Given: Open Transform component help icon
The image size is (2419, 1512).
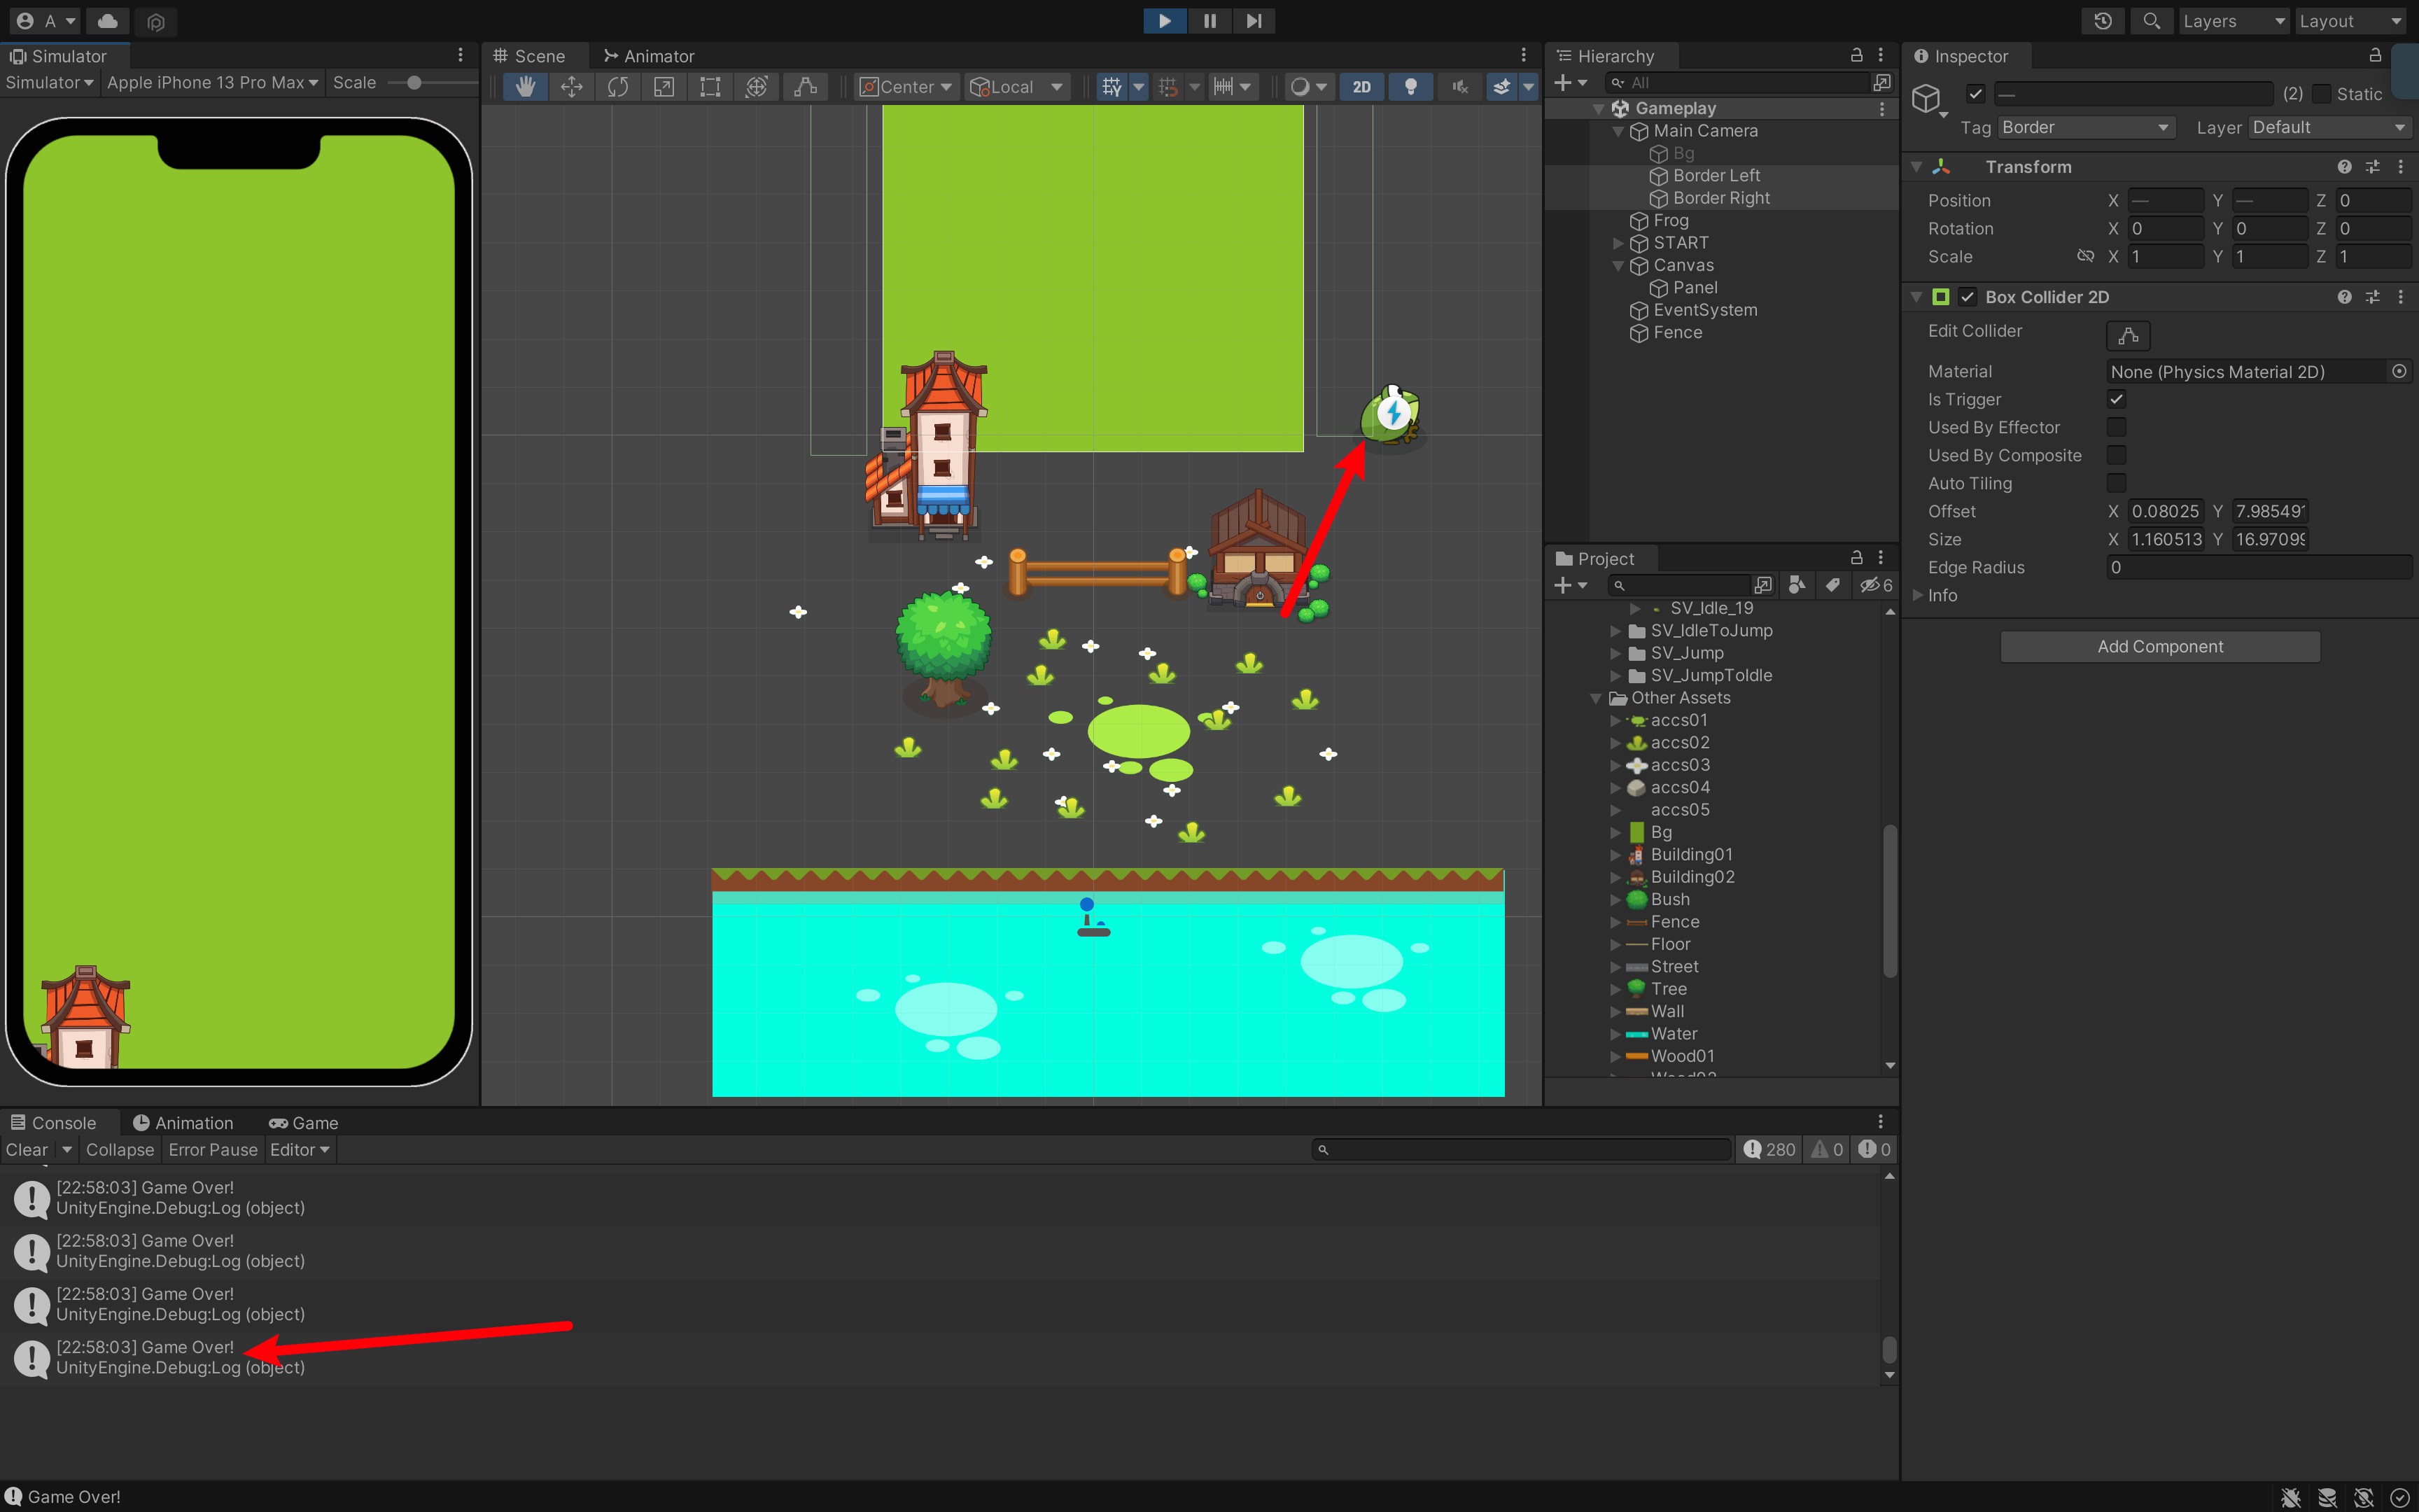Looking at the screenshot, I should click(x=2344, y=167).
